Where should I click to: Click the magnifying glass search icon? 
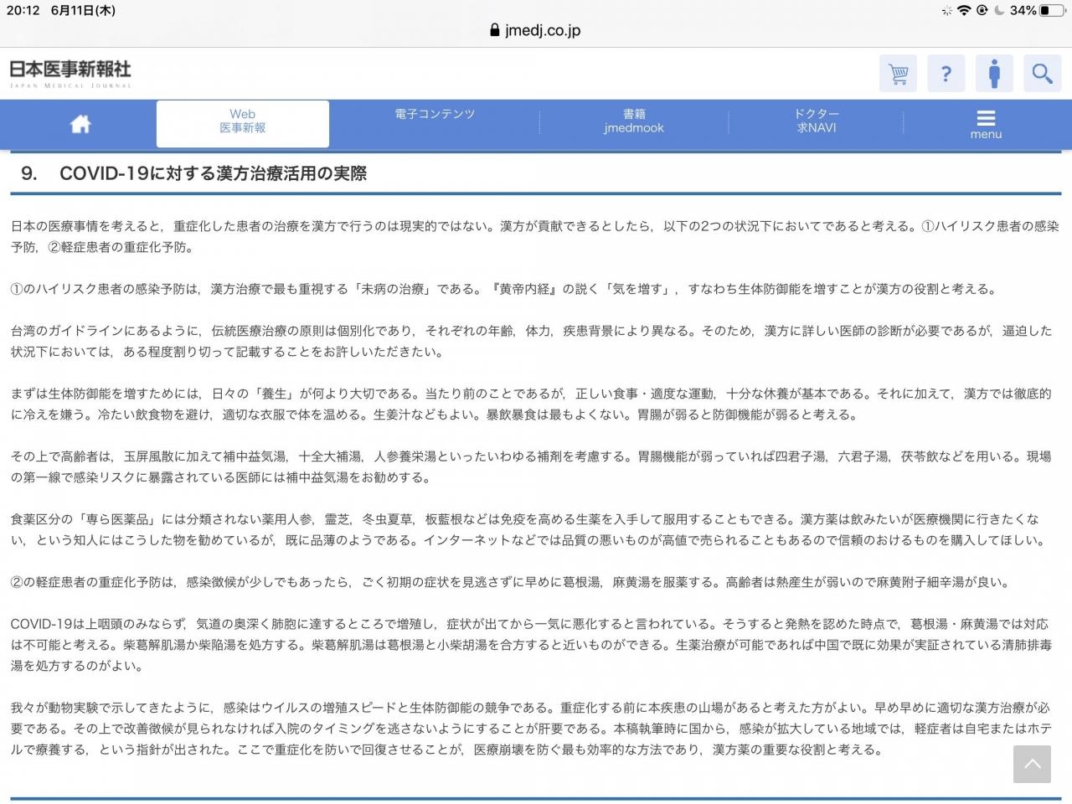pos(1042,74)
